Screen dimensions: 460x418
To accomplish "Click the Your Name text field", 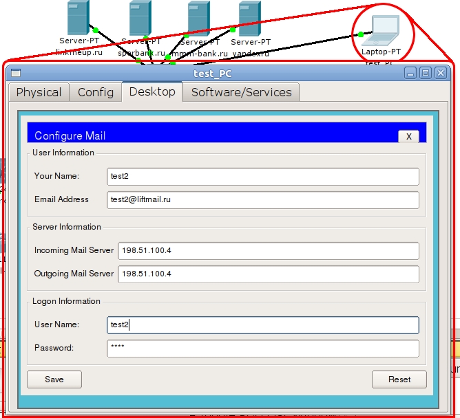I will pyautogui.click(x=262, y=177).
